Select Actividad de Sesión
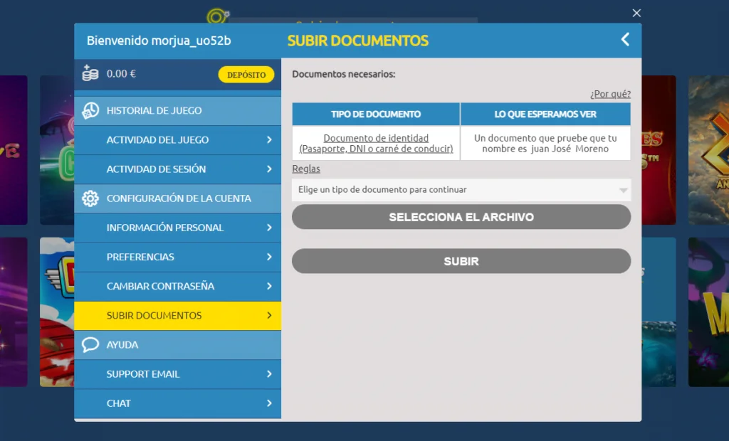The width and height of the screenshot is (729, 441). click(178, 169)
